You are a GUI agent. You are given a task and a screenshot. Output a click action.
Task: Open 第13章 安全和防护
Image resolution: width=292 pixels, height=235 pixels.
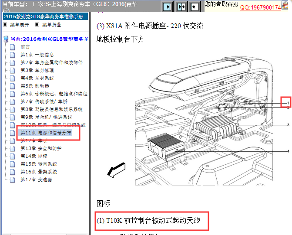41,148
